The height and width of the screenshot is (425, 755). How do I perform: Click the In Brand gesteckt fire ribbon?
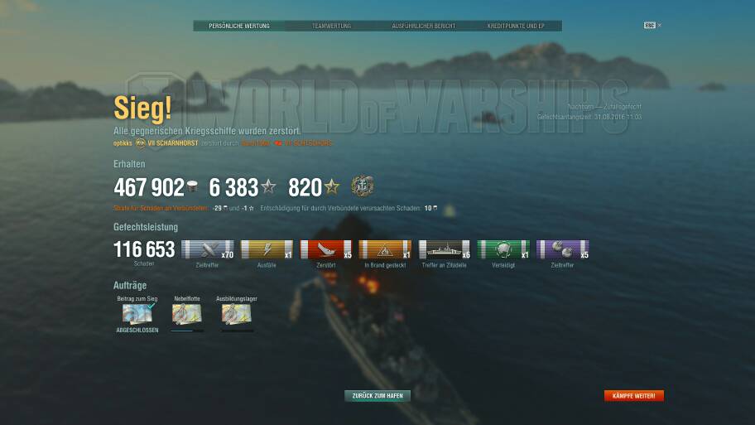coord(385,249)
